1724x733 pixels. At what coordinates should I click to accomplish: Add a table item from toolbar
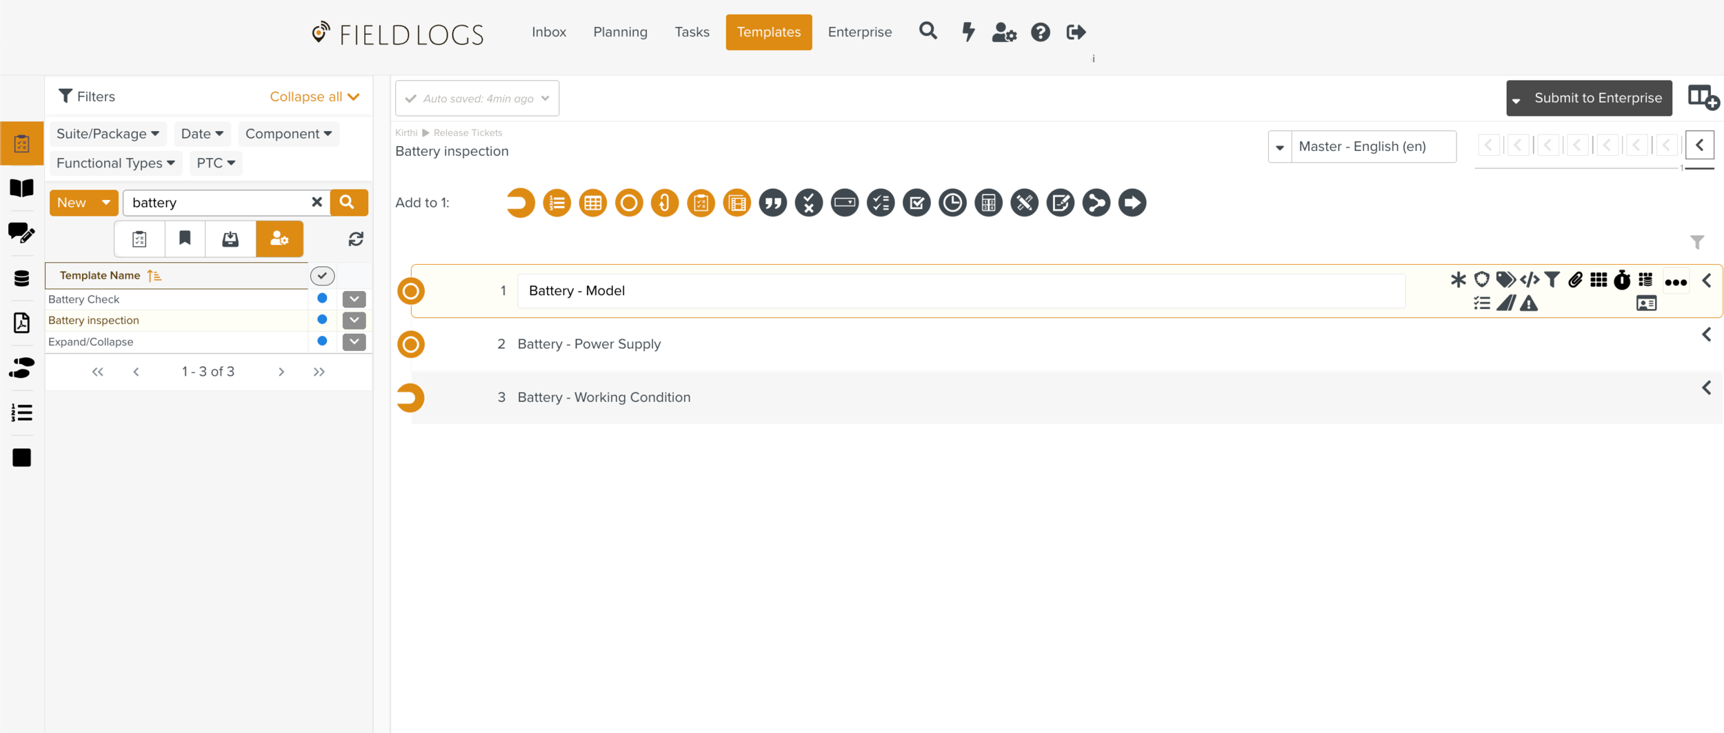592,203
